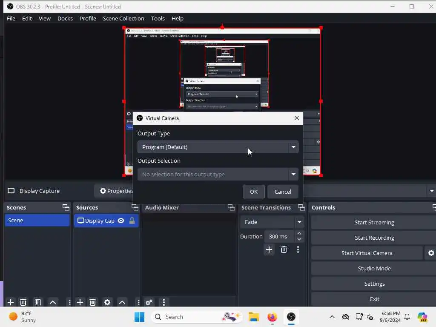Toggle Display Capture visibility eye
This screenshot has height=327, width=436.
[x=121, y=221]
